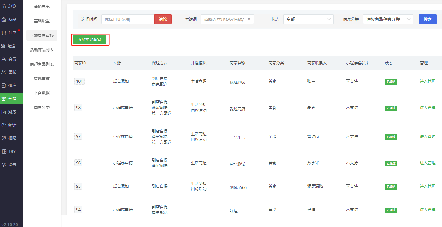Select 提现审核 submenu item

click(42, 79)
